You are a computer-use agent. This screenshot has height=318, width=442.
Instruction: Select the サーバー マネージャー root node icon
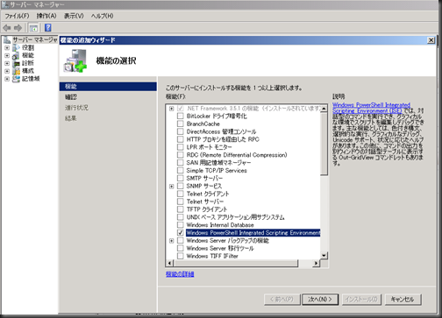pyautogui.click(x=7, y=39)
